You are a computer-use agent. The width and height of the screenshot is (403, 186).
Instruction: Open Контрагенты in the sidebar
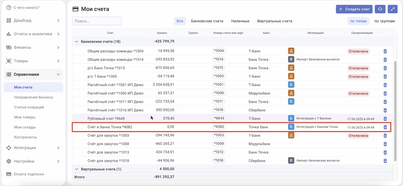tap(25, 137)
